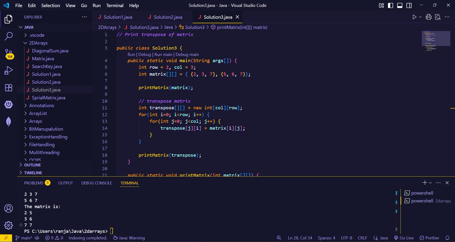This screenshot has height=242, width=455.
Task: Open the Search view in activity bar
Action: pyautogui.click(x=8, y=36)
